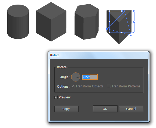The height and width of the screenshot is (128, 156).
Task: Click the Cancel button
Action: click(131, 109)
